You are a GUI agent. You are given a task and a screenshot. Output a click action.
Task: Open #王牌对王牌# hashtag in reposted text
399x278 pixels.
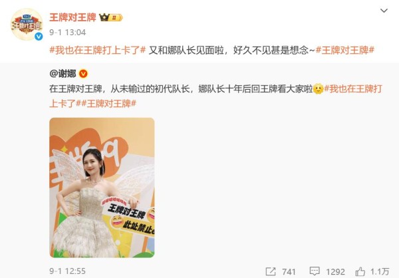(108, 104)
